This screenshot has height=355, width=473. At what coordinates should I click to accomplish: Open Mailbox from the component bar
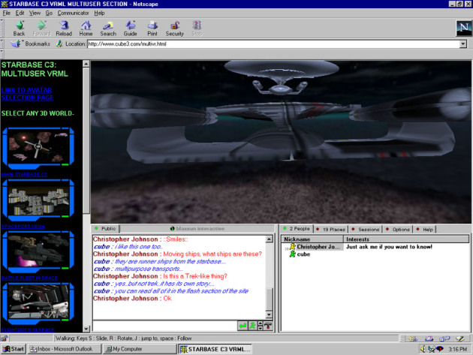429,338
